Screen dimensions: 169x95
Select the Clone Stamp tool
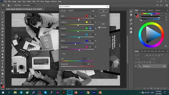(x=2, y=41)
